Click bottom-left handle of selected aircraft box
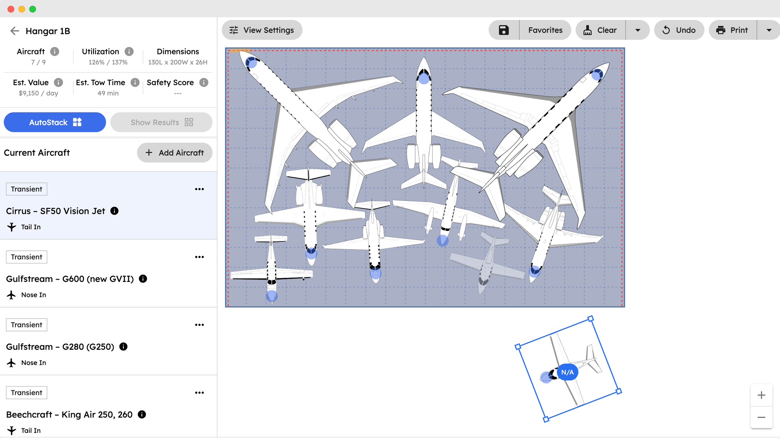Image resolution: width=780 pixels, height=439 pixels. pos(546,419)
